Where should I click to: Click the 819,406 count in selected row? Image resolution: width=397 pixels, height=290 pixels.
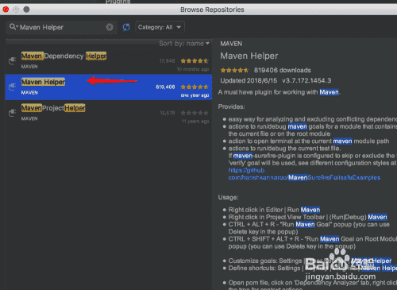(x=165, y=87)
